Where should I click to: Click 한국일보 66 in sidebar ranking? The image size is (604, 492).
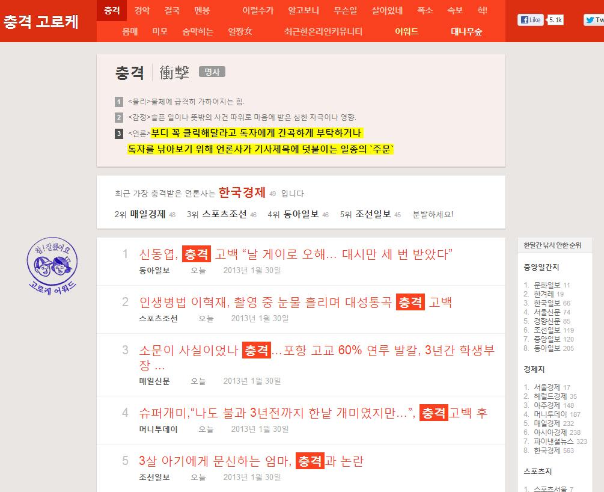point(552,303)
